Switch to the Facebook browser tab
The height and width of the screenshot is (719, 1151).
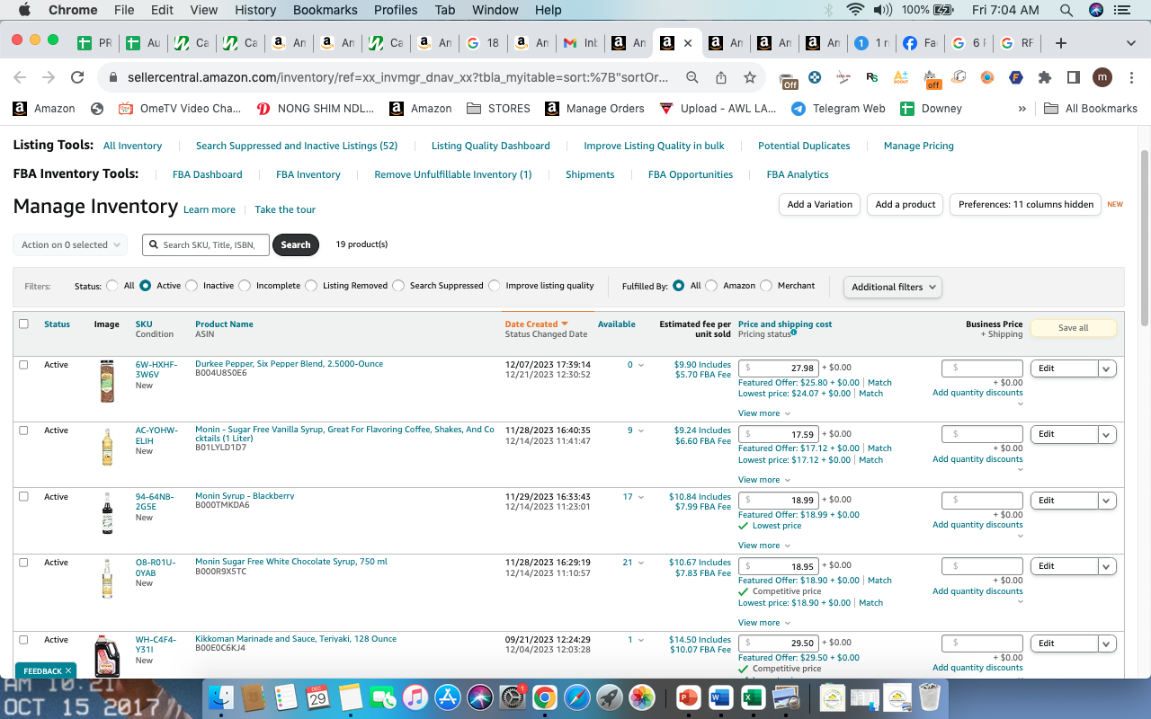click(920, 42)
